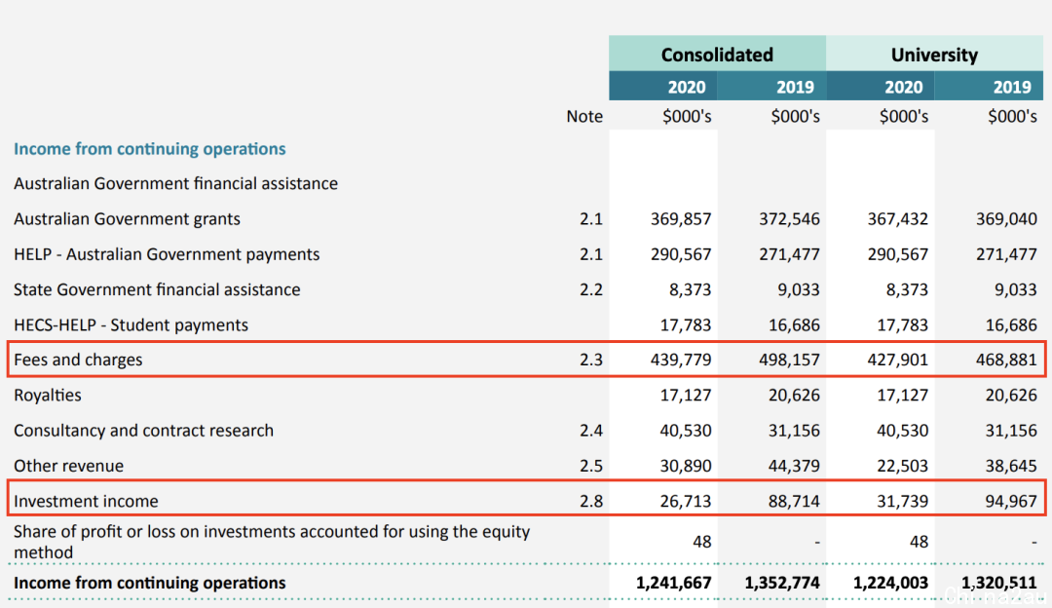Screen dimensions: 1052x608
Task: Select the "Royalties" row label
Action: click(48, 396)
